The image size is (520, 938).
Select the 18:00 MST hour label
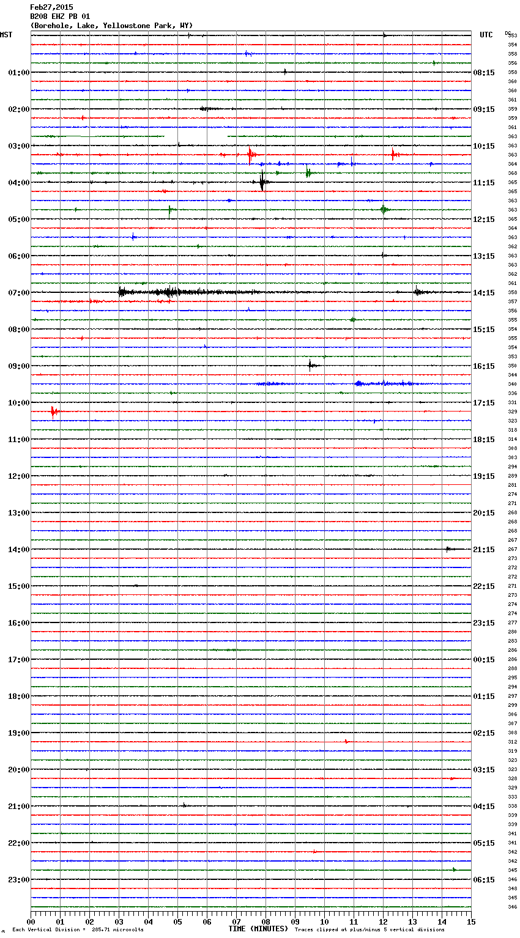click(19, 696)
